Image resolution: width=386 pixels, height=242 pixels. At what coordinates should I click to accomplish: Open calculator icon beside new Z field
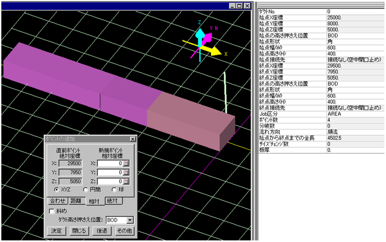coord(126,181)
